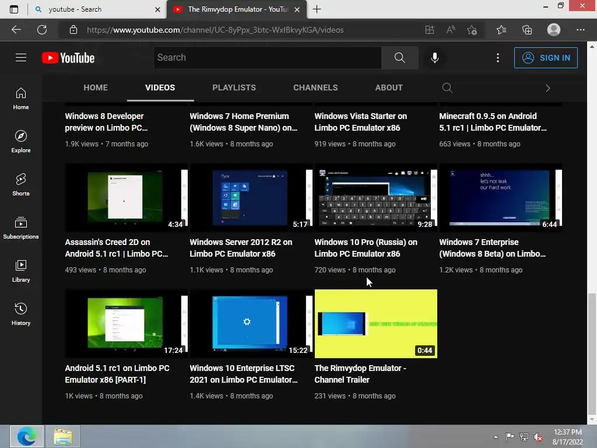Viewport: 597px width, 448px height.
Task: Click the Action Center flag icon
Action: [x=510, y=436]
